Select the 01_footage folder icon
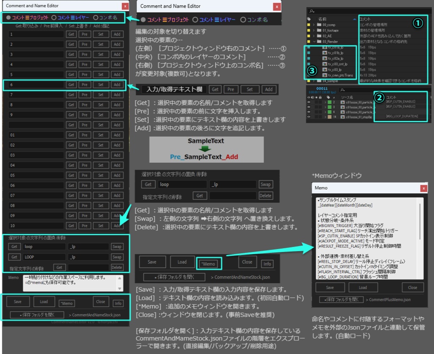The height and width of the screenshot is (354, 434). click(319, 30)
